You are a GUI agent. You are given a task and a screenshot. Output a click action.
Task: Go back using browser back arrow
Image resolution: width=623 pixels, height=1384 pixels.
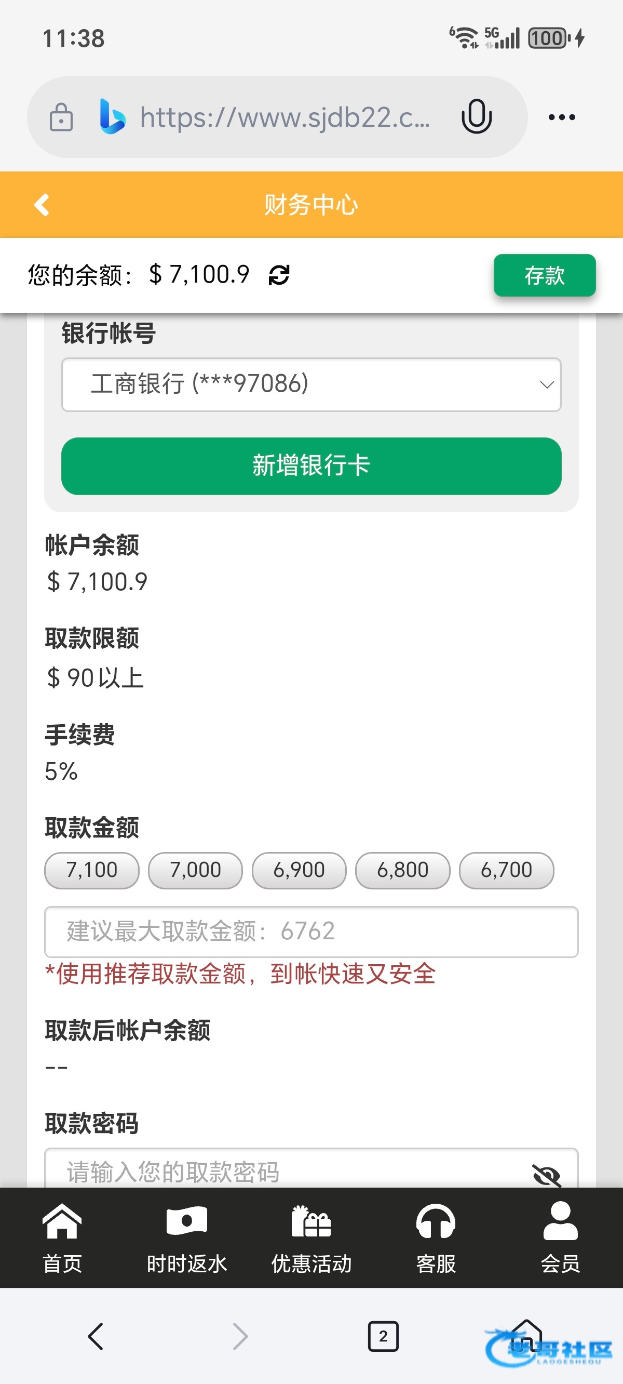point(96,1336)
